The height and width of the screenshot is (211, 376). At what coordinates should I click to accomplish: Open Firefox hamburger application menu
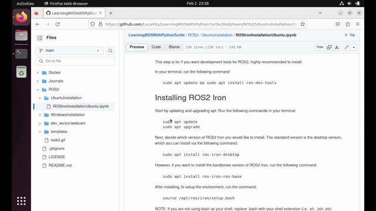(x=358, y=24)
